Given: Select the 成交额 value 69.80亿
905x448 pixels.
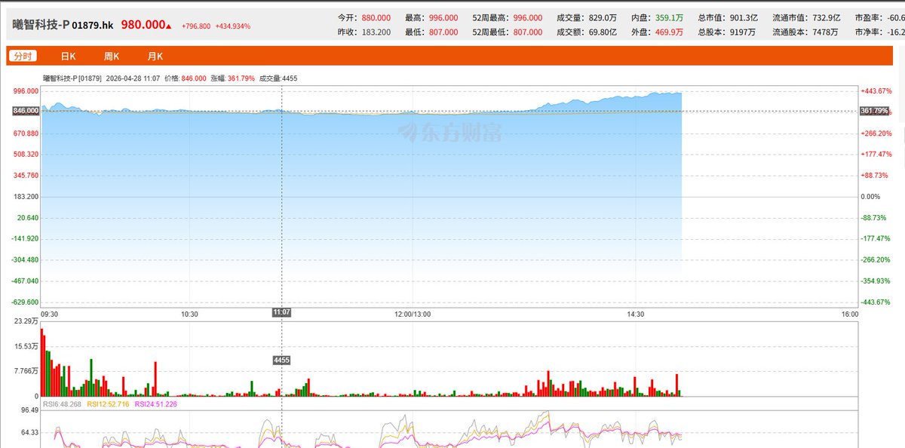Looking at the screenshot, I should 602,32.
